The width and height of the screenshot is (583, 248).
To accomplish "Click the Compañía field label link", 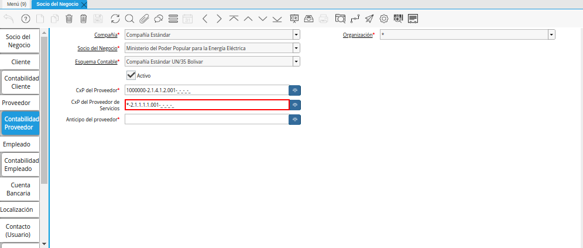I will 106,35.
